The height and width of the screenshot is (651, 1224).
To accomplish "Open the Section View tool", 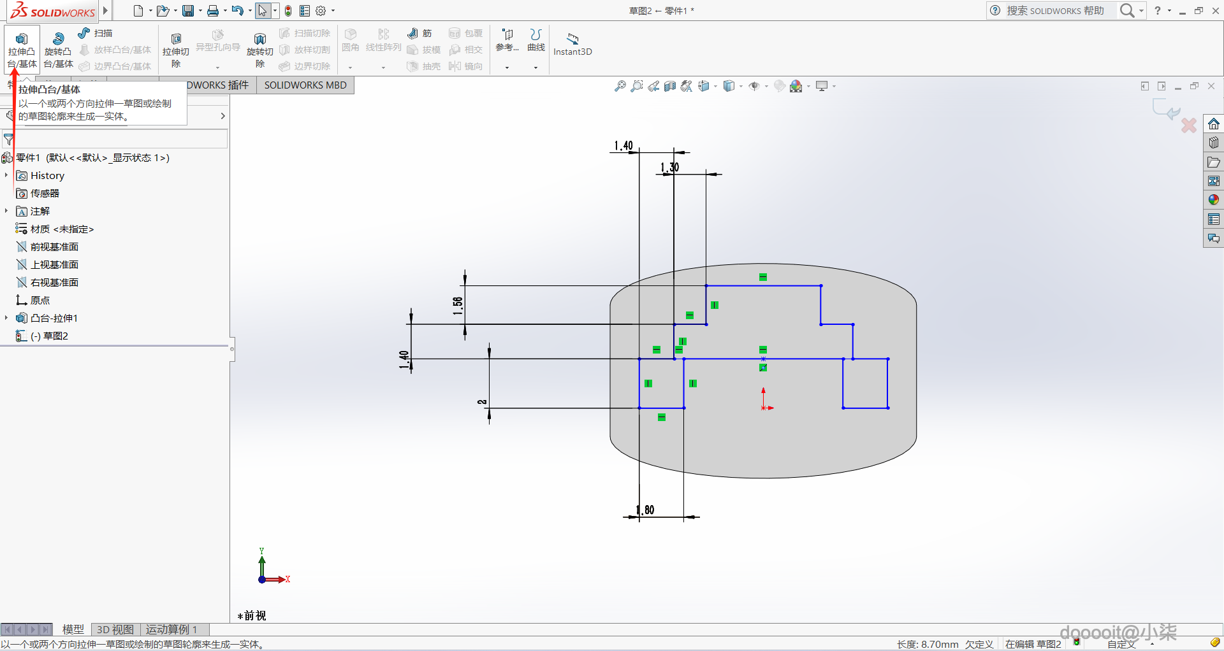I will point(669,86).
